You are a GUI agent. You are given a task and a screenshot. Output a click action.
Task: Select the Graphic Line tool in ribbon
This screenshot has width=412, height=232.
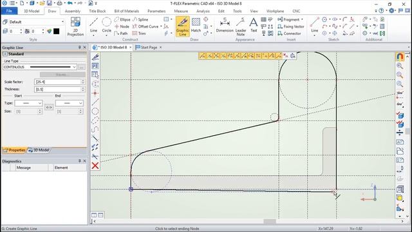coord(183,26)
